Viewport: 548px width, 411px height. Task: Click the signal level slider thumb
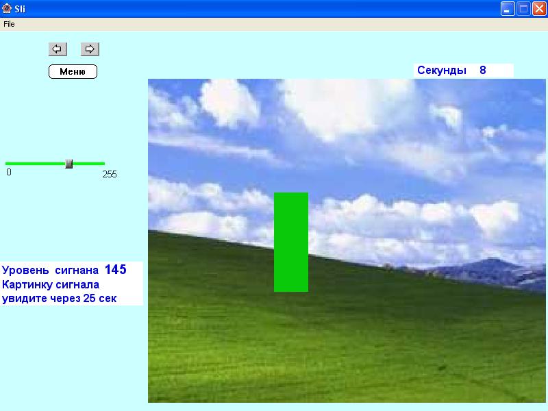69,164
